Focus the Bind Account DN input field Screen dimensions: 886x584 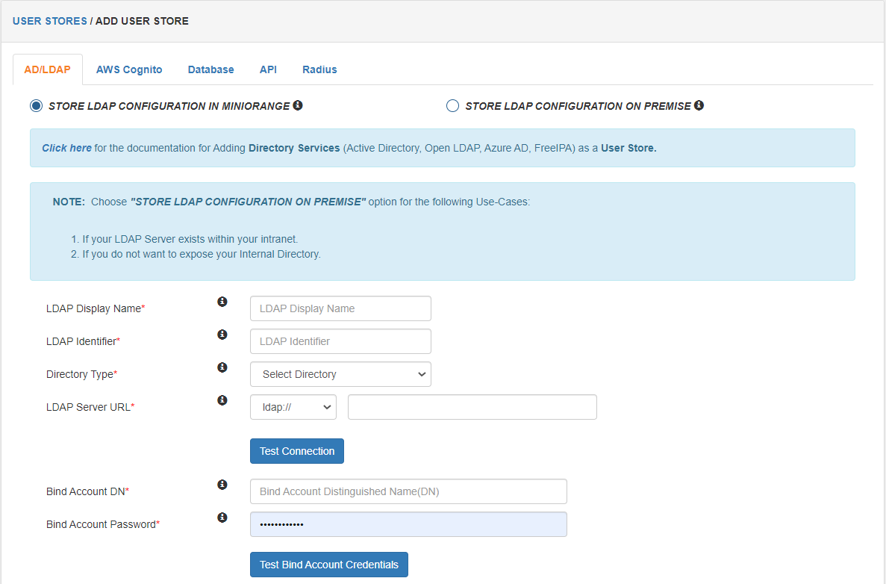[408, 491]
